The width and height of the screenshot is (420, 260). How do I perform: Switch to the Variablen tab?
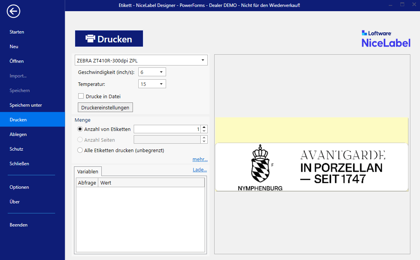[87, 172]
